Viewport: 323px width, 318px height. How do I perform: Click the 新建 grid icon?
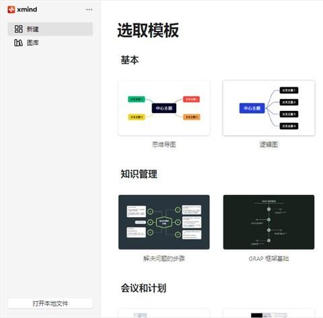[18, 29]
